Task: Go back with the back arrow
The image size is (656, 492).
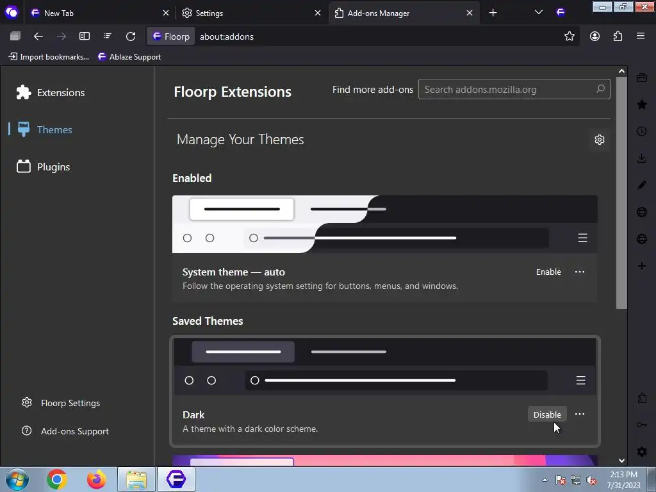Action: pyautogui.click(x=38, y=37)
